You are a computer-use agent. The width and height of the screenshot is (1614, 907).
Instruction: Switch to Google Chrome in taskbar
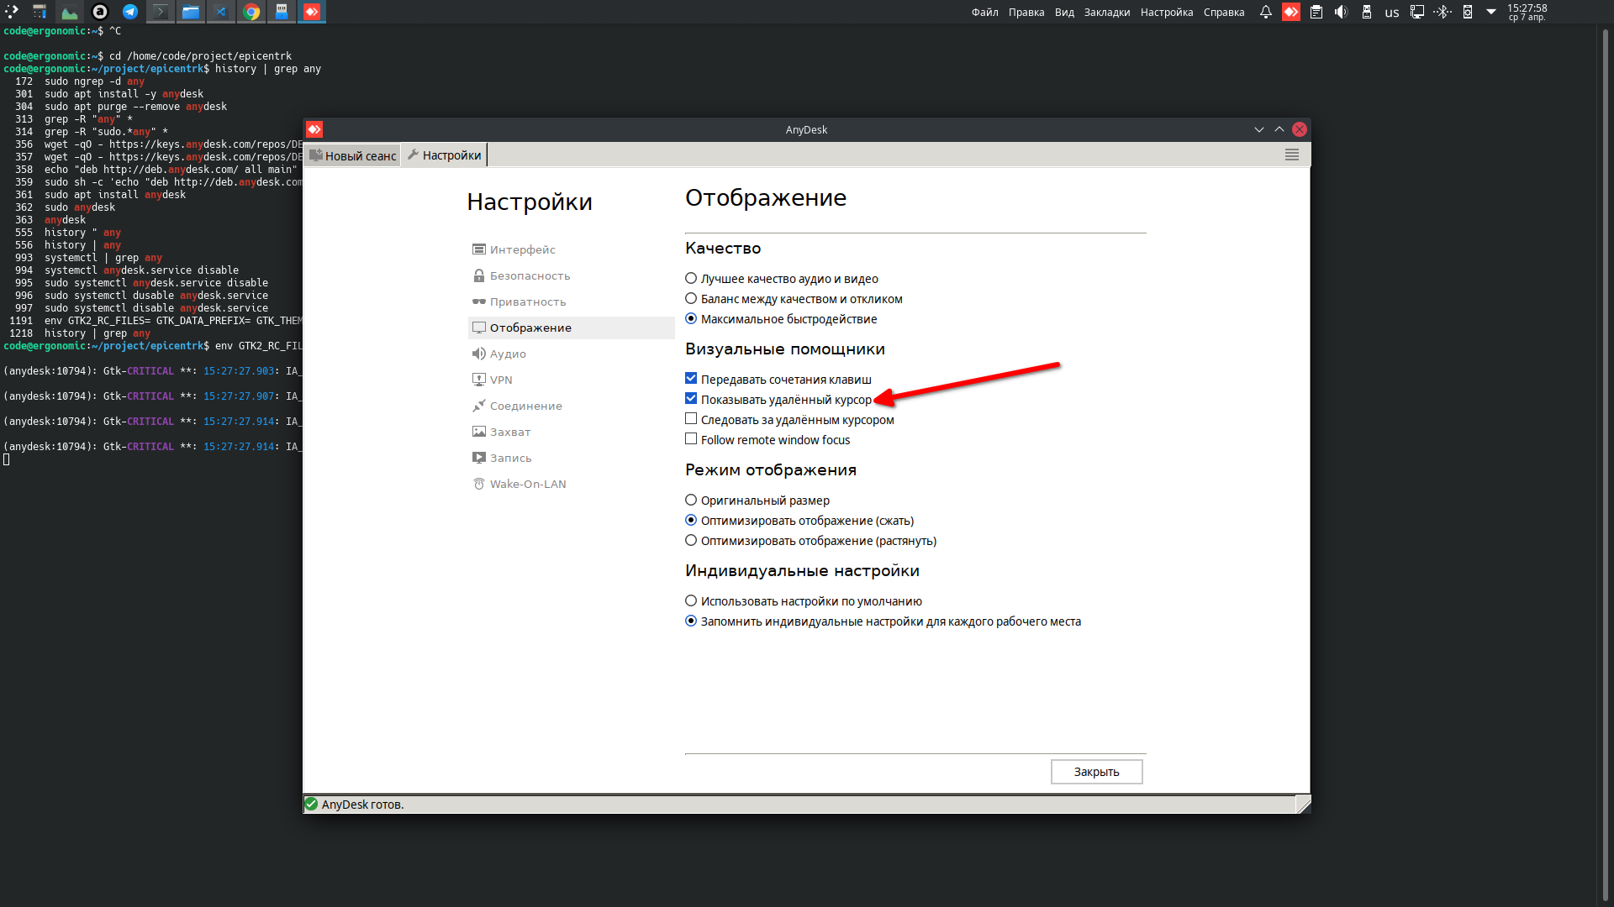point(251,12)
